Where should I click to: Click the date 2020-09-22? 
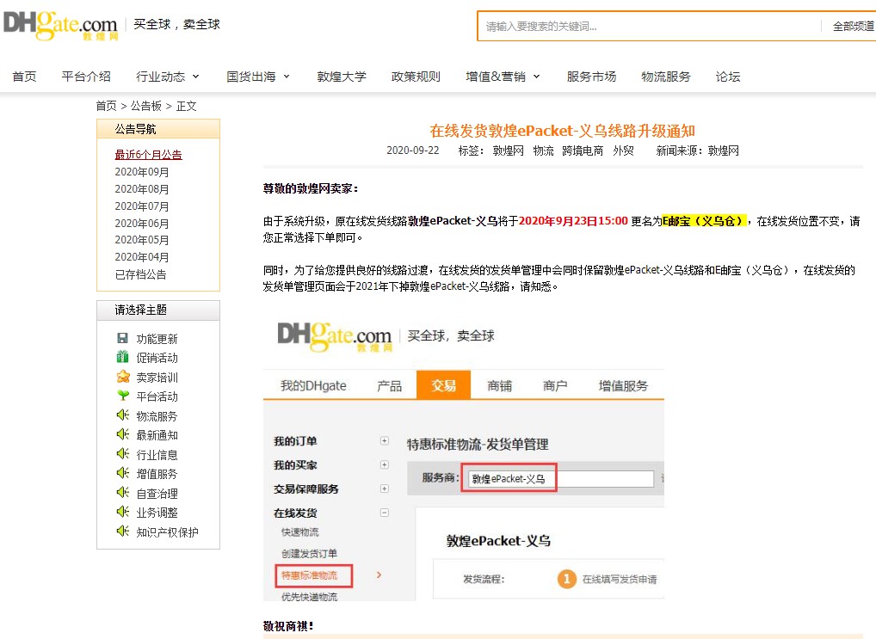click(413, 151)
